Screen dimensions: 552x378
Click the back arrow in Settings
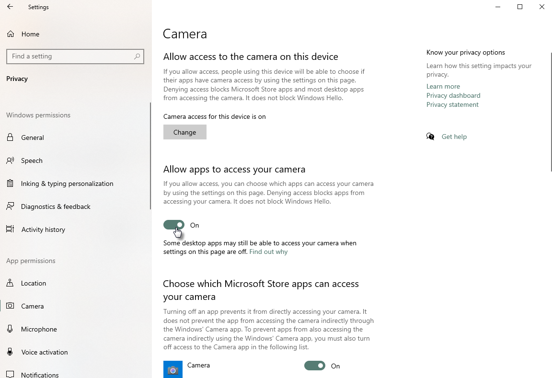tap(10, 7)
